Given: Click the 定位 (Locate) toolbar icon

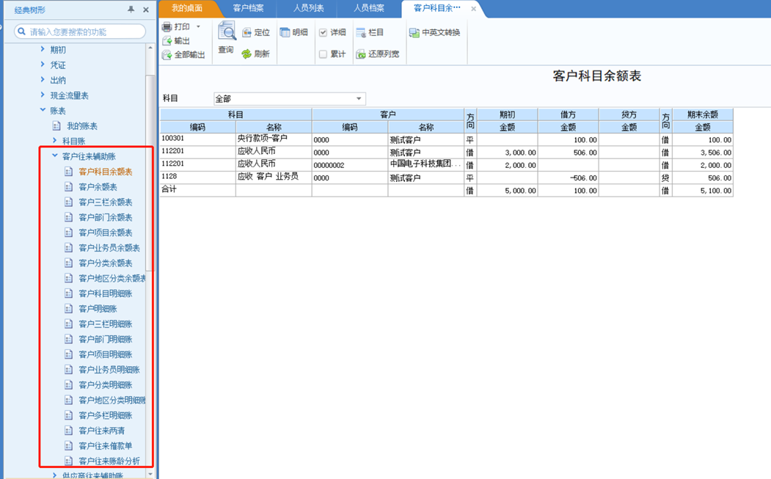Looking at the screenshot, I should 246,33.
